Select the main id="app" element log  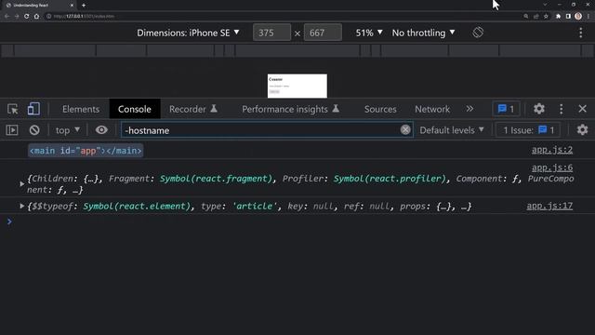tap(86, 151)
